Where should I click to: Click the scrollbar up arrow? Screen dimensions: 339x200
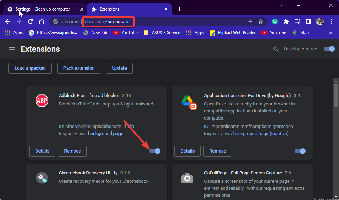coord(336,81)
